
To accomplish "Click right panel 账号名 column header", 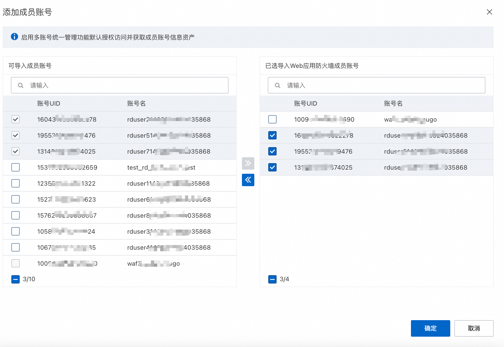I will [393, 104].
